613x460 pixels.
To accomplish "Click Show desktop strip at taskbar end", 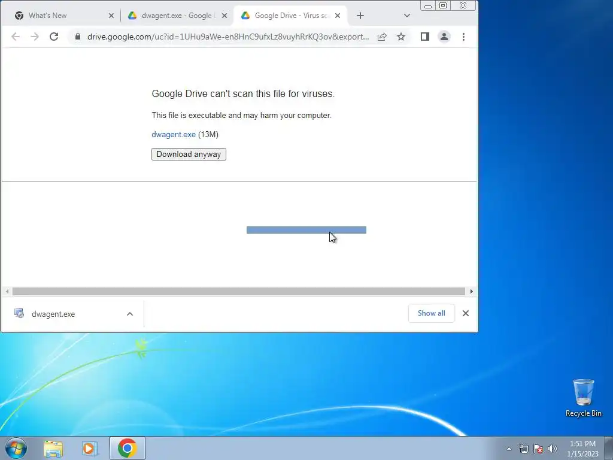I will (x=609, y=448).
